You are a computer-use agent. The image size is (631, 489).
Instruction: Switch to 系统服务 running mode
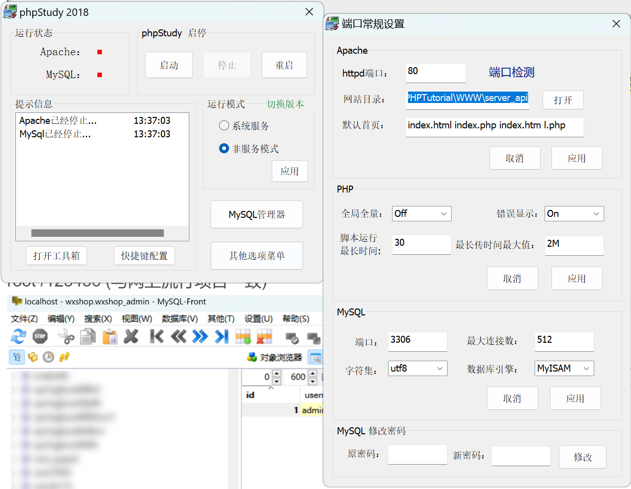point(224,125)
